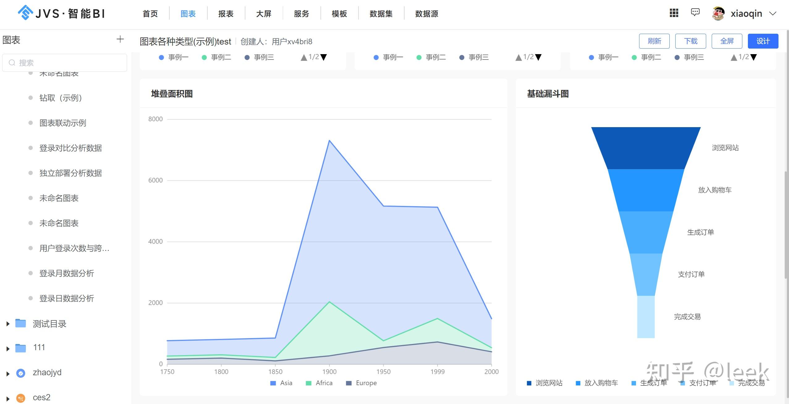Click the ces2 orange badge icon
Image resolution: width=789 pixels, height=404 pixels.
(x=21, y=398)
